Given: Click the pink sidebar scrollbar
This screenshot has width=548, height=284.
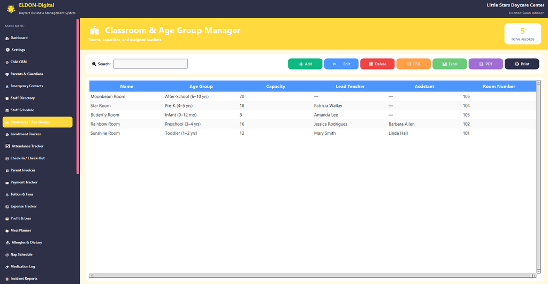Looking at the screenshot, I should pyautogui.click(x=78, y=96).
